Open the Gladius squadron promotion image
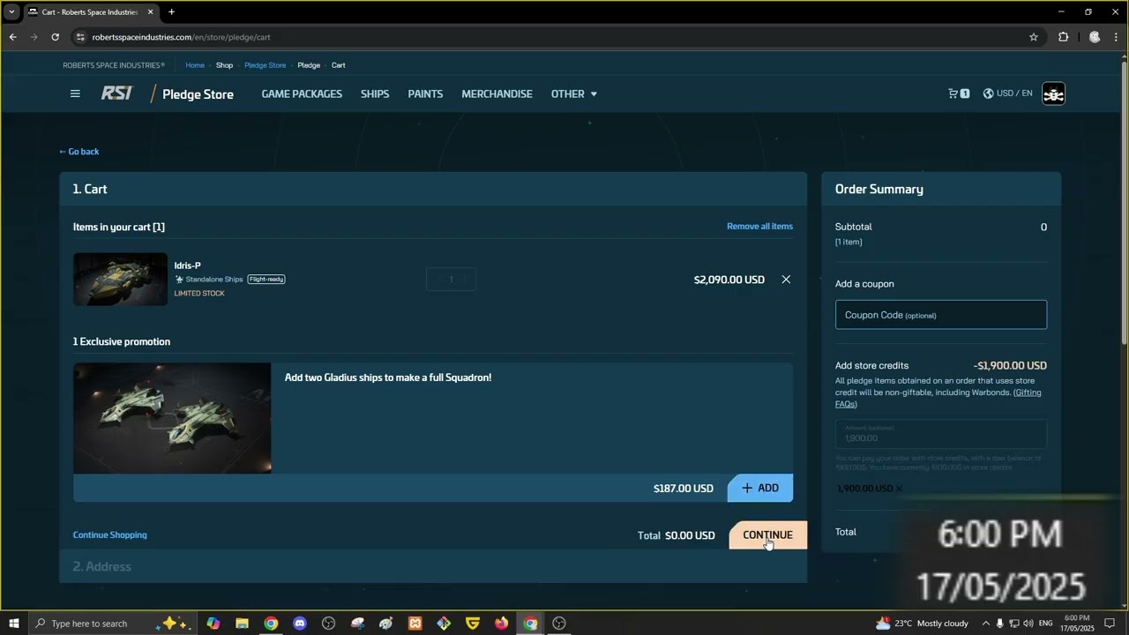 point(172,418)
